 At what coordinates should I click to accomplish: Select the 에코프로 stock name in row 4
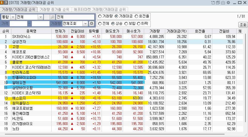[19, 52]
